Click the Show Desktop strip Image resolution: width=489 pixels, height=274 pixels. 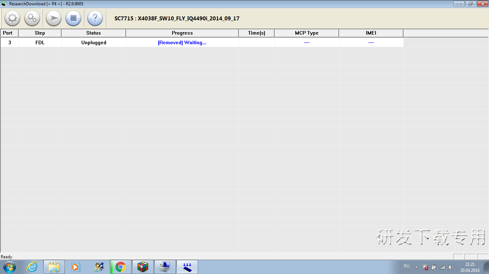pos(486,267)
